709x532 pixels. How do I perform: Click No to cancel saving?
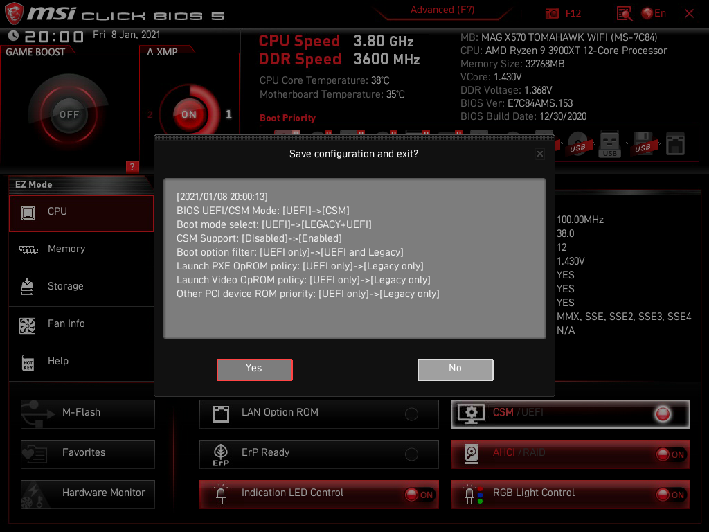coord(456,370)
